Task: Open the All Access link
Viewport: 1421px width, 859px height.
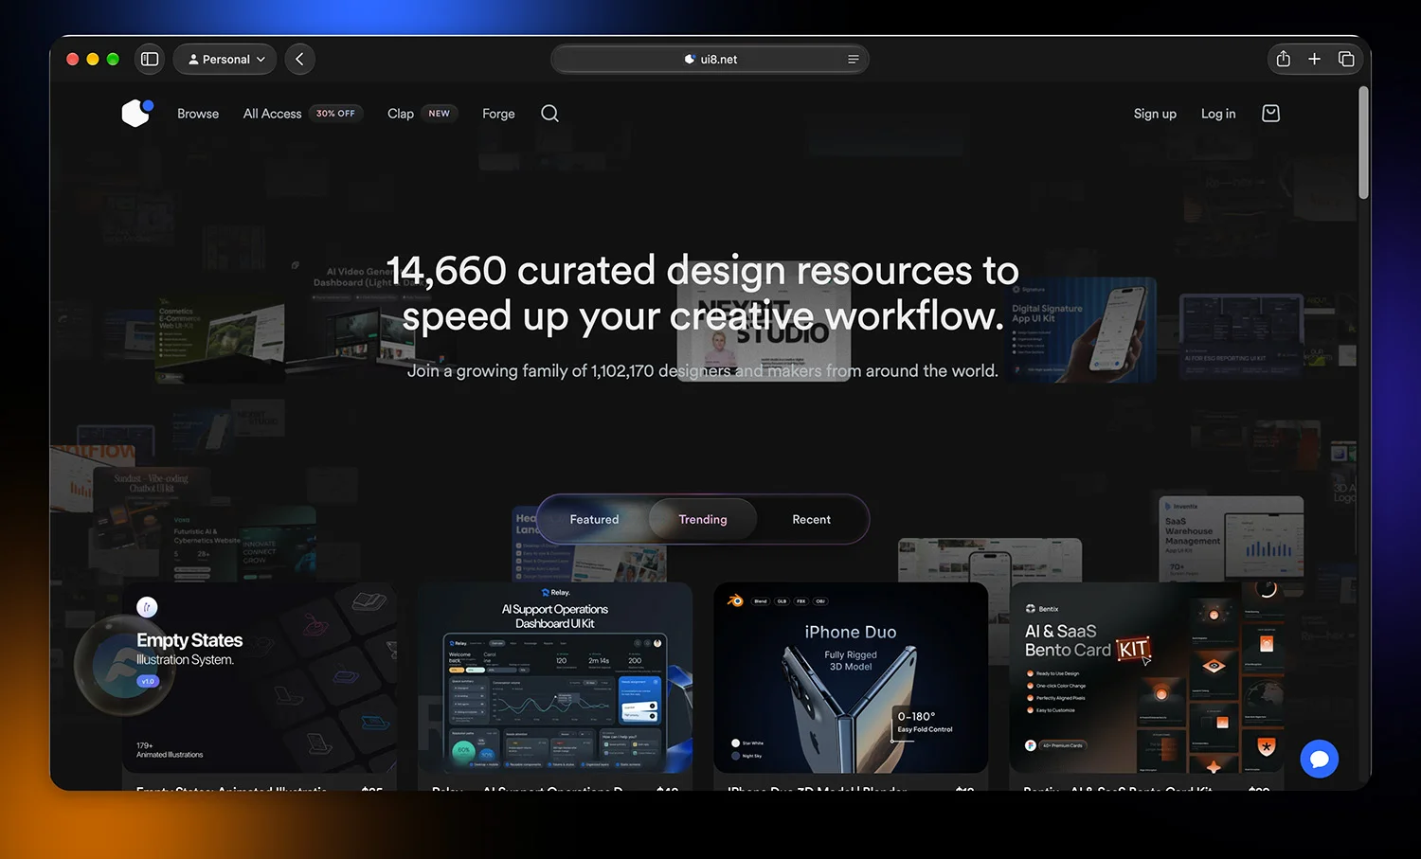Action: [272, 114]
